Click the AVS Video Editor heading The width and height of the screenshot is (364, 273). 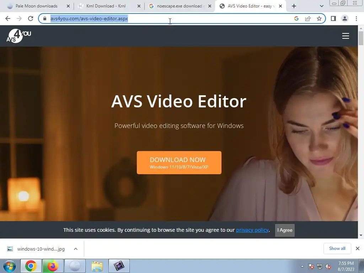point(179,101)
